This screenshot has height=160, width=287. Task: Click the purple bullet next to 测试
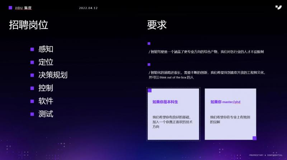(32, 114)
